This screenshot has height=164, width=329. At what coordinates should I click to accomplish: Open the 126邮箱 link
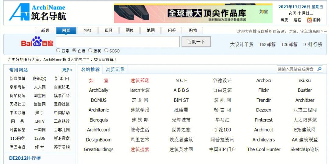289,44
